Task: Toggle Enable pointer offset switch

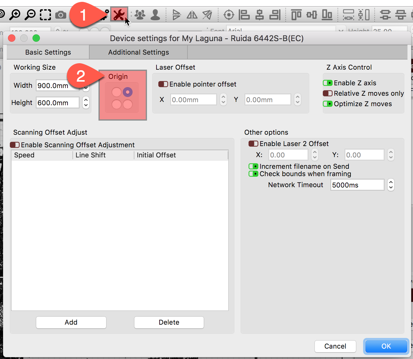Action: coord(163,84)
